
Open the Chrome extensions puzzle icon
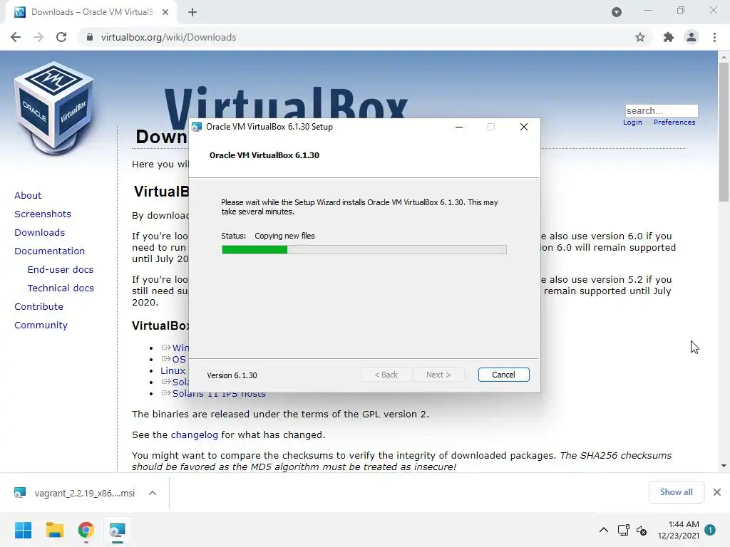click(x=668, y=37)
